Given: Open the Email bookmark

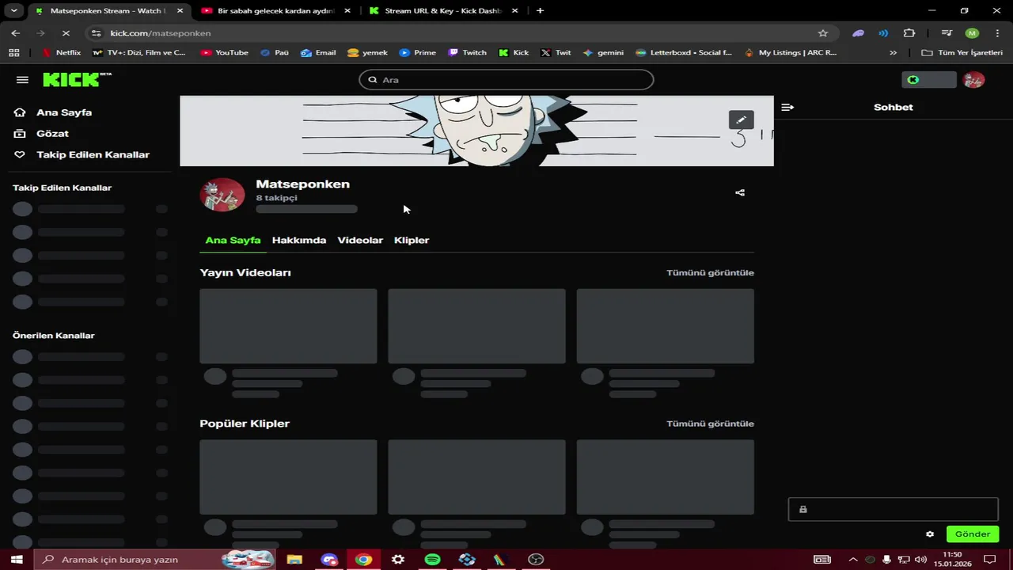Looking at the screenshot, I should pos(318,52).
